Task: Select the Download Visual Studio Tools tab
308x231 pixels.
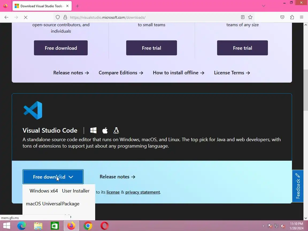Action: [42, 6]
